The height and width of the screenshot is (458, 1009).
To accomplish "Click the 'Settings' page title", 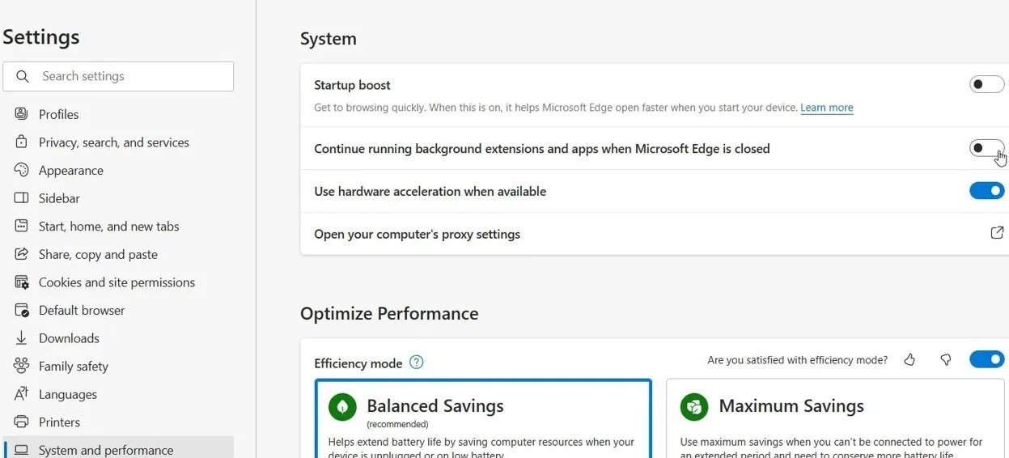I will [x=41, y=37].
